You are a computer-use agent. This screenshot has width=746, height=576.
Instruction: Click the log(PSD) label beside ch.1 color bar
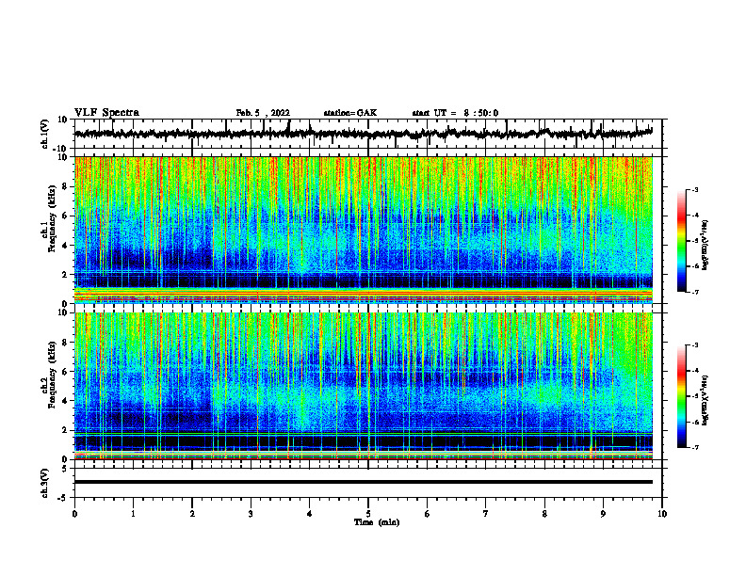point(705,246)
